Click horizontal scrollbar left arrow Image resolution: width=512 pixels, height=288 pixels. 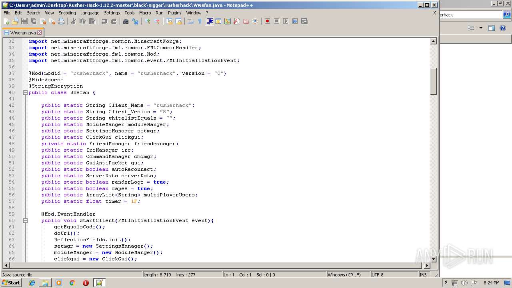[6, 265]
